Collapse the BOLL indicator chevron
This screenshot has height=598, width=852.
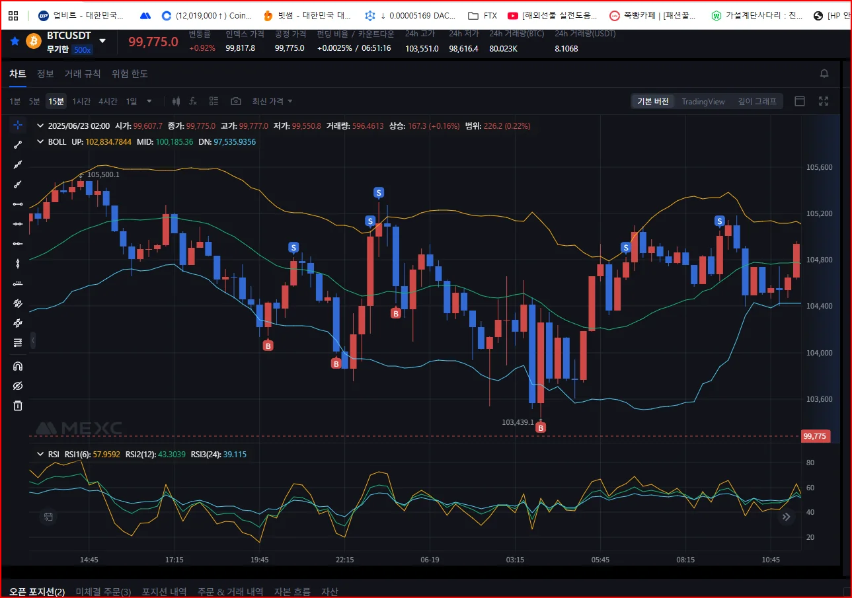[x=40, y=141]
